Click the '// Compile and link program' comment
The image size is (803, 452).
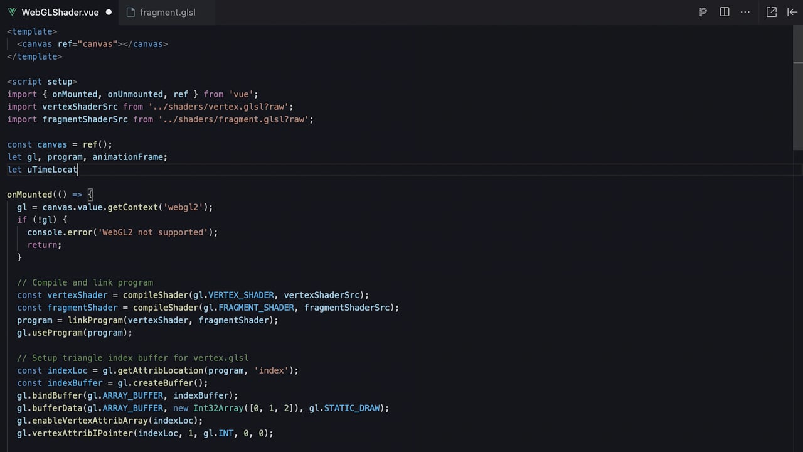click(x=85, y=282)
